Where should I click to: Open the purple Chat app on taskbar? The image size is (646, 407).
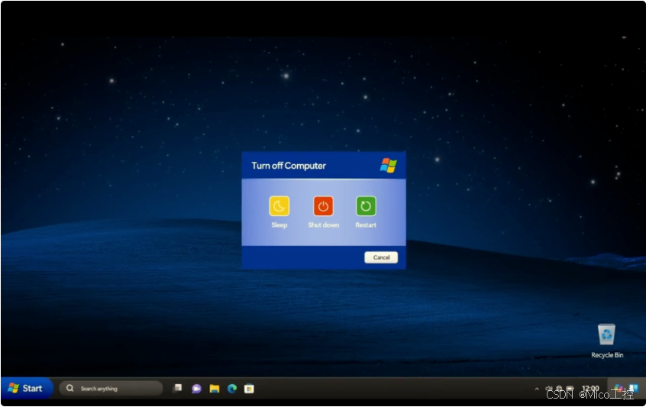point(196,389)
